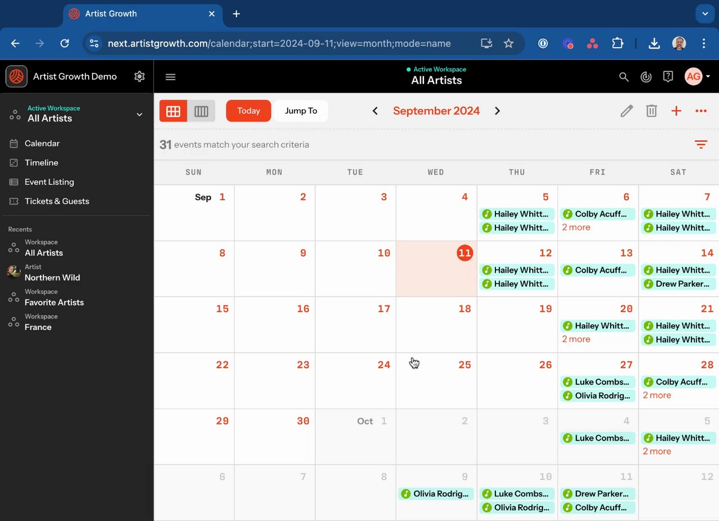This screenshot has width=719, height=521.
Task: Go to previous month arrow
Action: point(375,111)
